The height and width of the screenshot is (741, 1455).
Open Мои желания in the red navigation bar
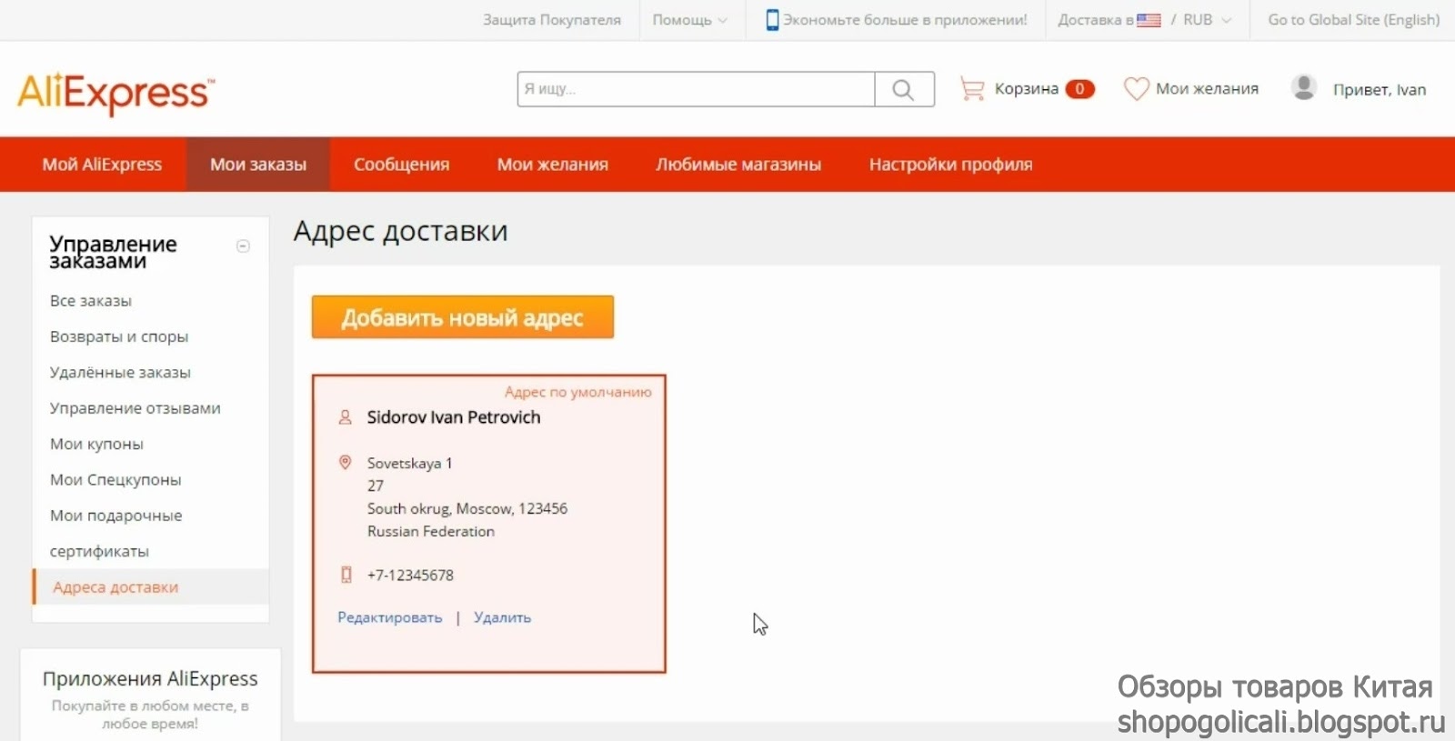coord(553,165)
